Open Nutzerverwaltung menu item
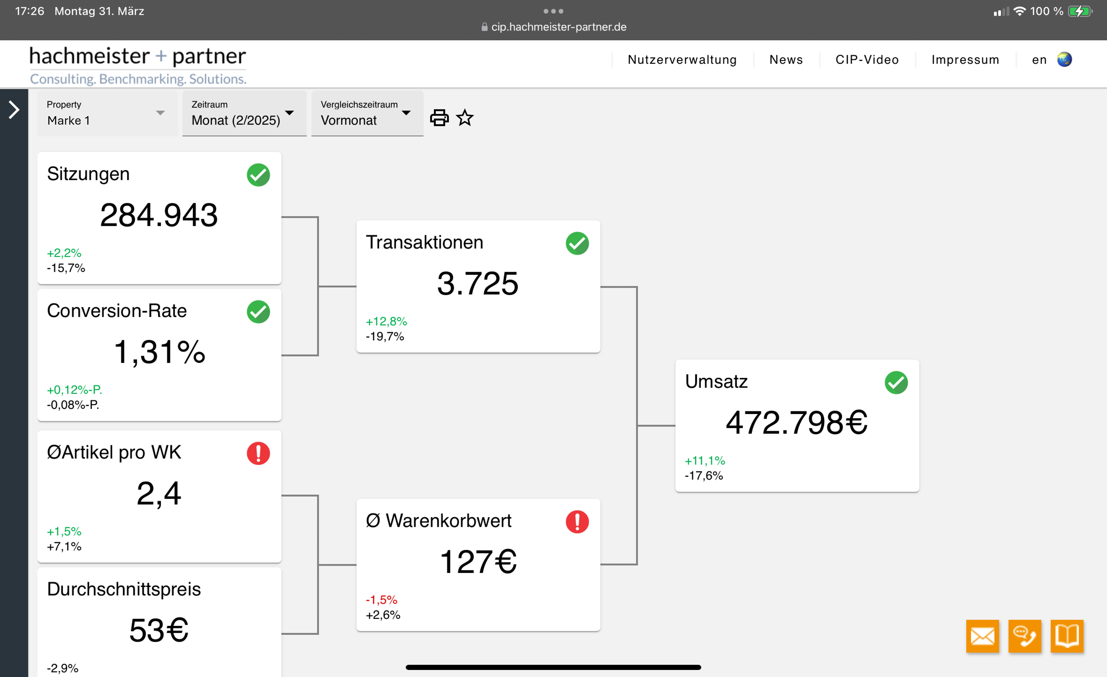 [x=682, y=60]
